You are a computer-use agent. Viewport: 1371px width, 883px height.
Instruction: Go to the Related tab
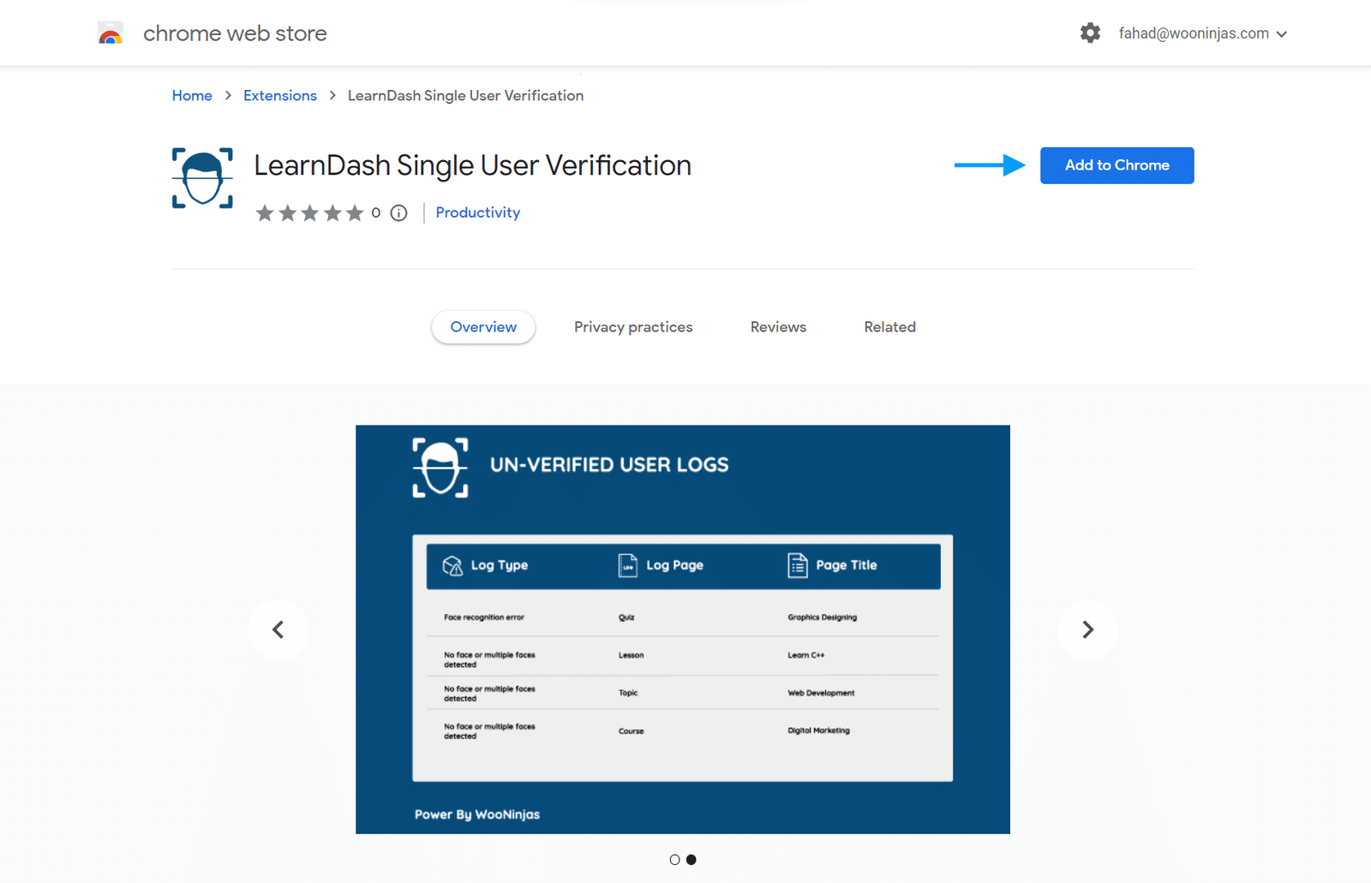click(889, 327)
